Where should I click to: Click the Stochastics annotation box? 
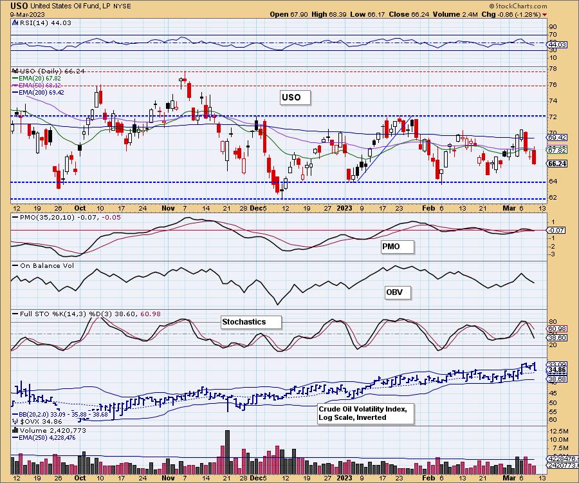point(251,322)
